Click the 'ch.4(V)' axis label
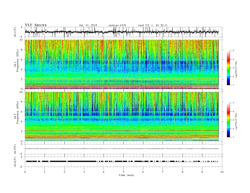The height and width of the screenshot is (193, 250). click(x=15, y=162)
